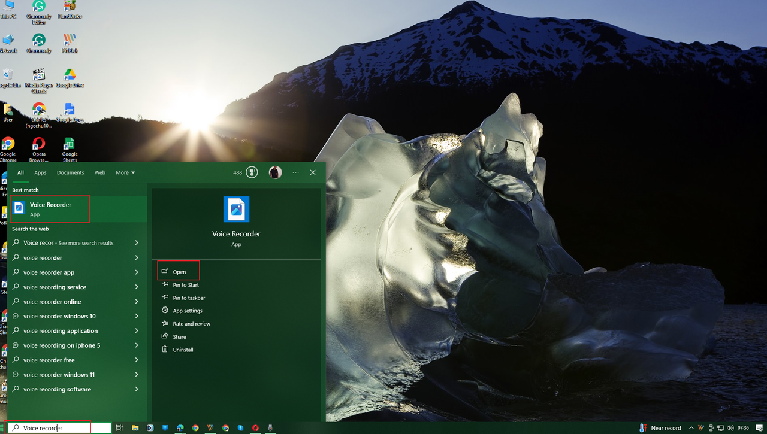Click the Voice Recorder app icon preview
Image resolution: width=767 pixels, height=434 pixels.
pyautogui.click(x=236, y=210)
